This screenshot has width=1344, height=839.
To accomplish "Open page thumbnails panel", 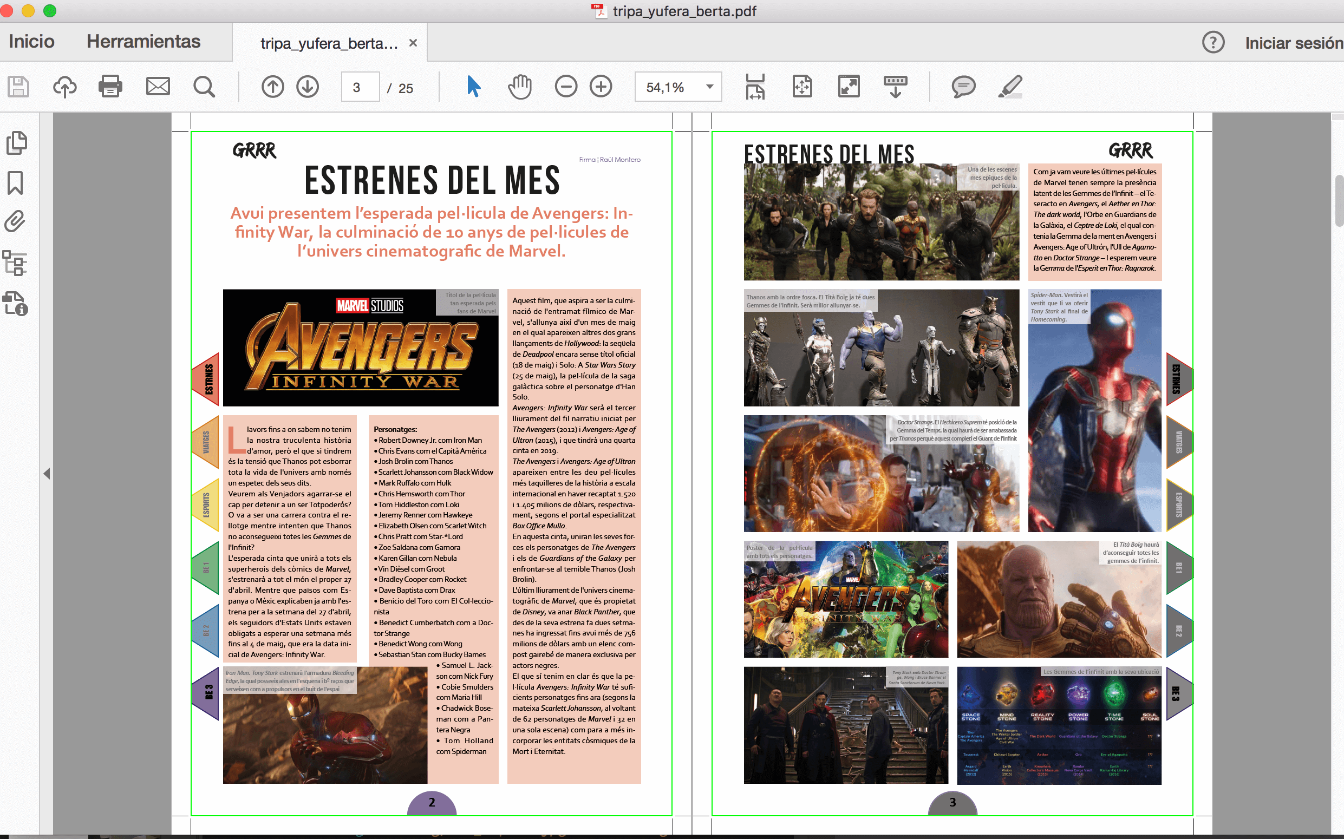I will 17,142.
